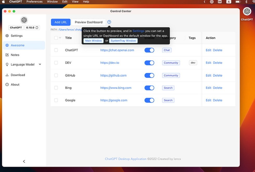Click the Chat category tag
Screen dimensions: 255x172
pyautogui.click(x=167, y=50)
